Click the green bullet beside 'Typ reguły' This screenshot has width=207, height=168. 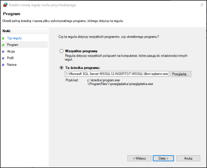pos(3,38)
